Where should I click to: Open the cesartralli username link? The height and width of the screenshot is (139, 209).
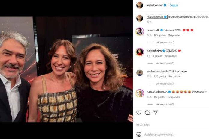153,30
